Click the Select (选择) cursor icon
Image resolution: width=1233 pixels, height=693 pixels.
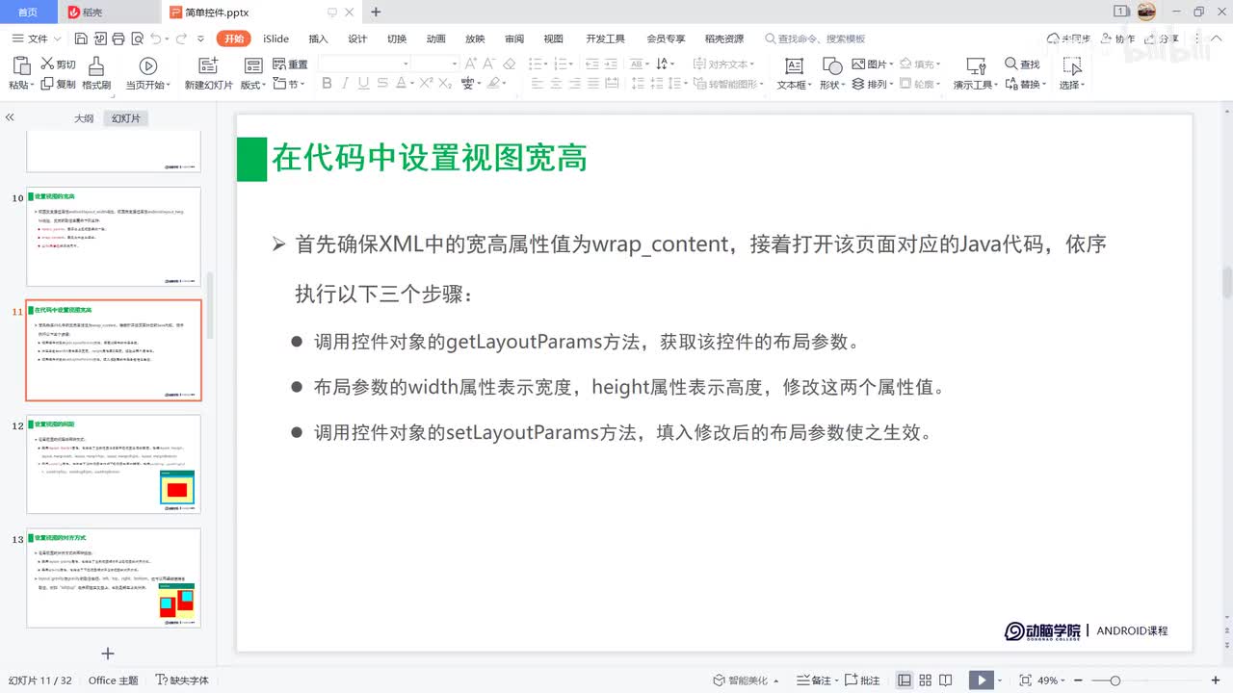pos(1071,65)
